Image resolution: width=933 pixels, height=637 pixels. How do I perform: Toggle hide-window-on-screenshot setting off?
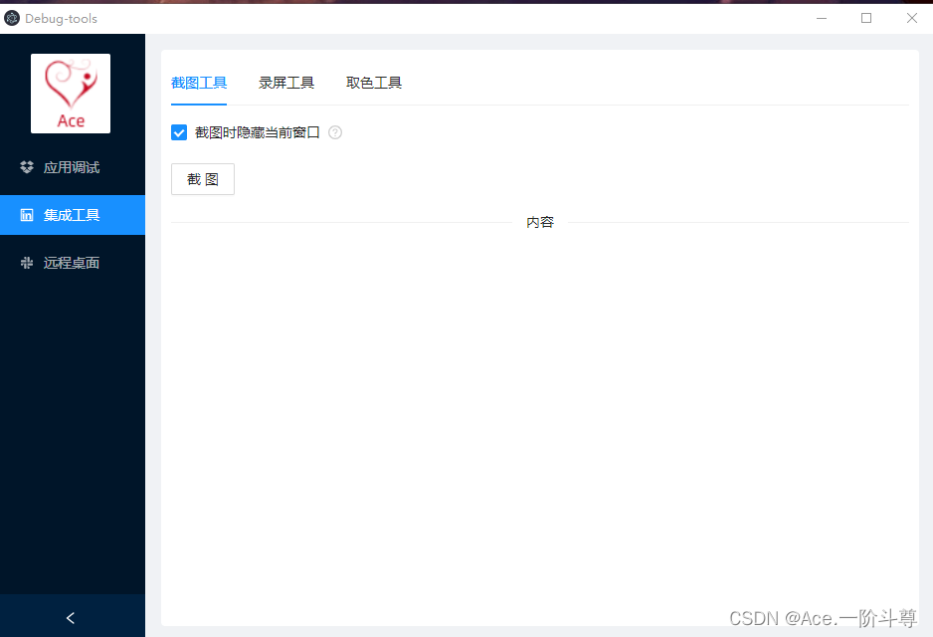[179, 131]
